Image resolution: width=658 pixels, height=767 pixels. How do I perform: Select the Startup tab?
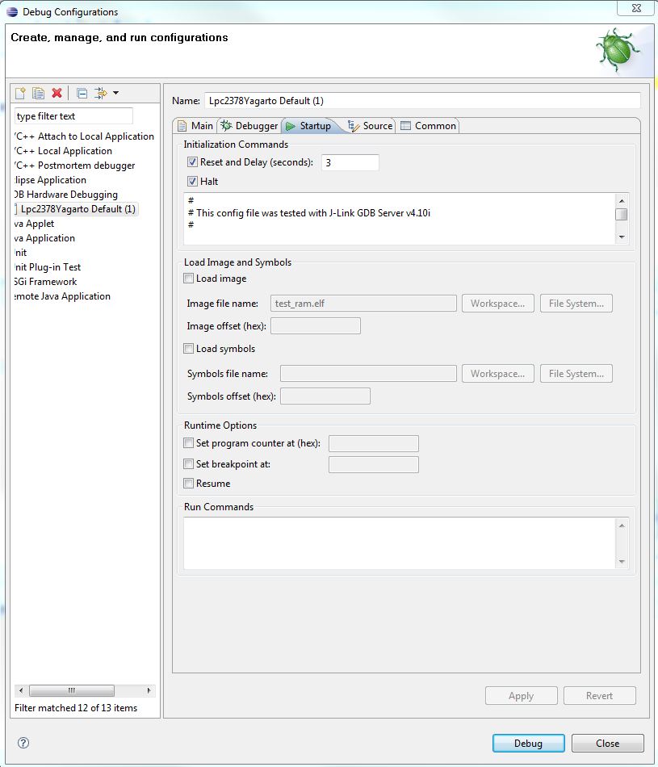308,126
